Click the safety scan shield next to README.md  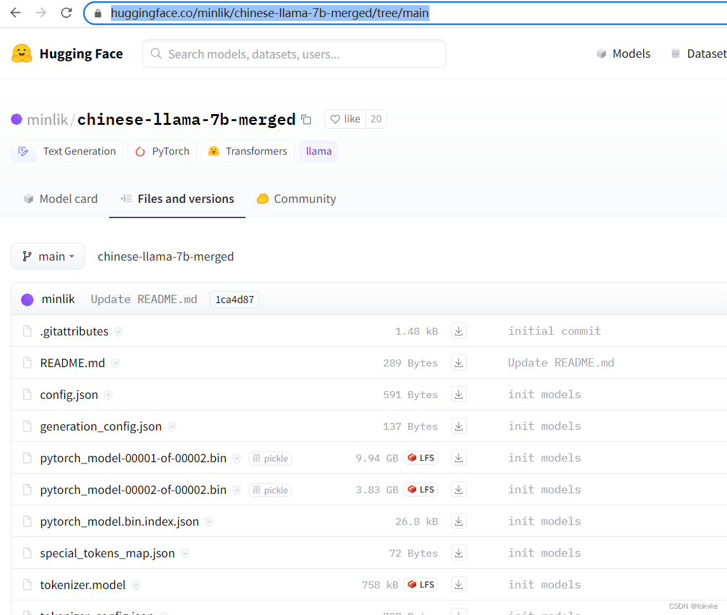click(115, 363)
